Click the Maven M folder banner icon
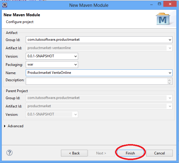Viewport: 179px width, 163px height. click(x=163, y=19)
